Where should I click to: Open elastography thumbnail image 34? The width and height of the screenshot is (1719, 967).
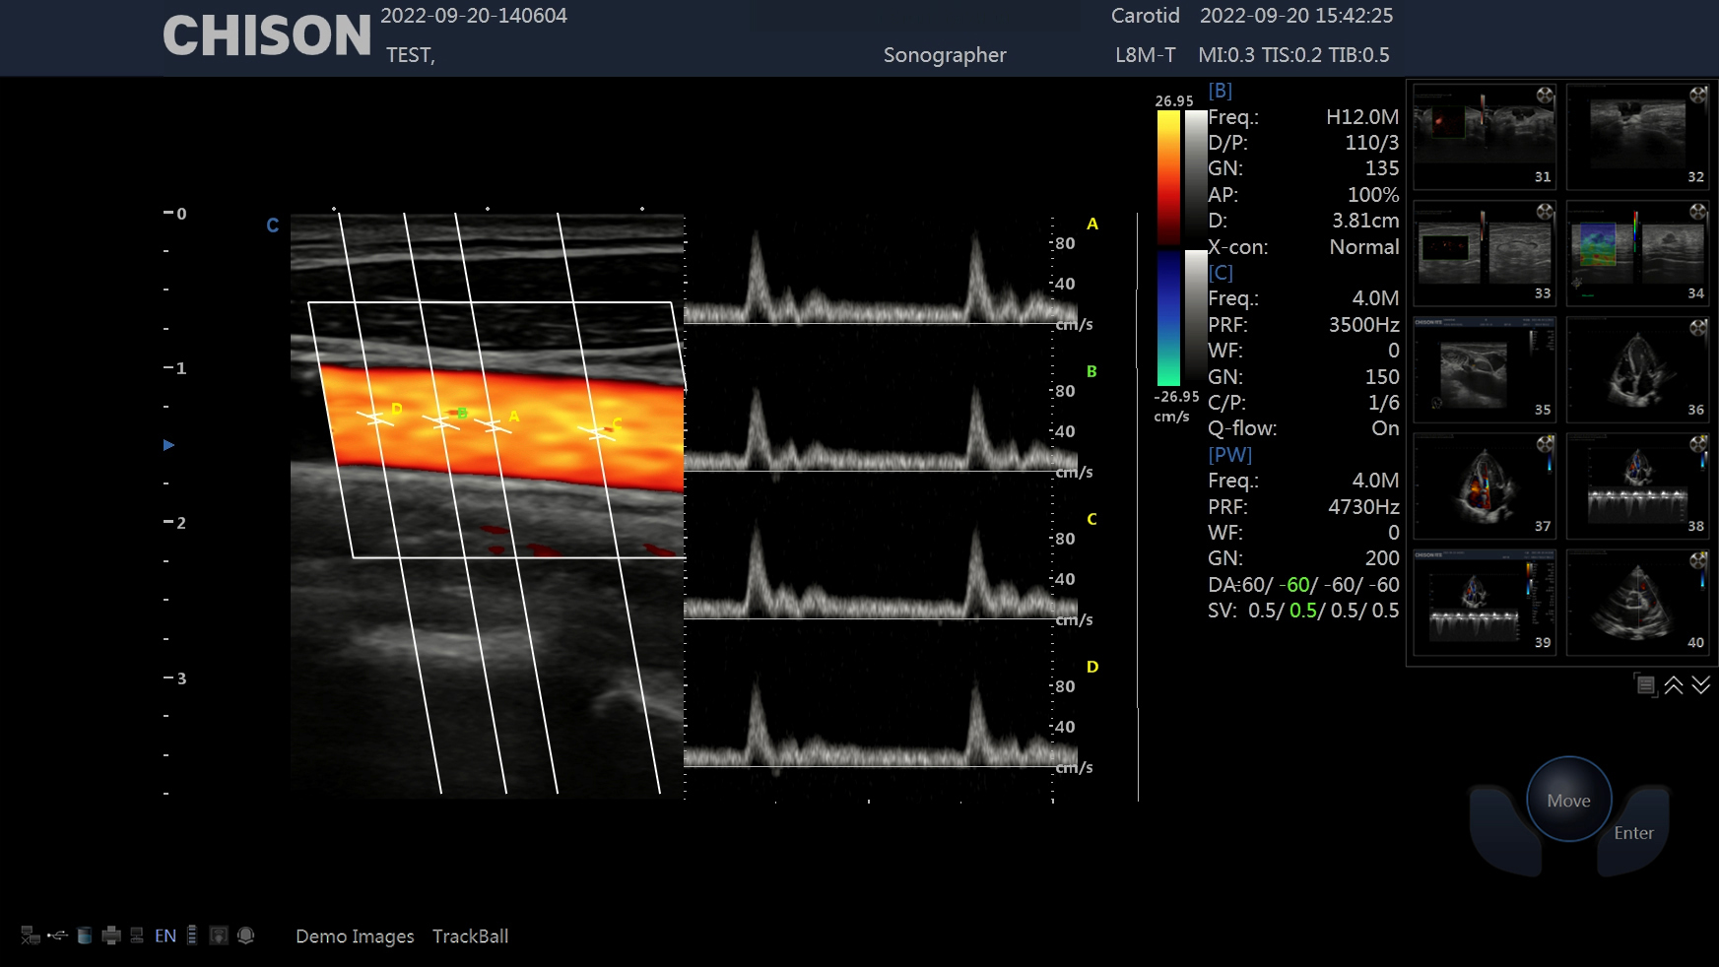click(1638, 252)
